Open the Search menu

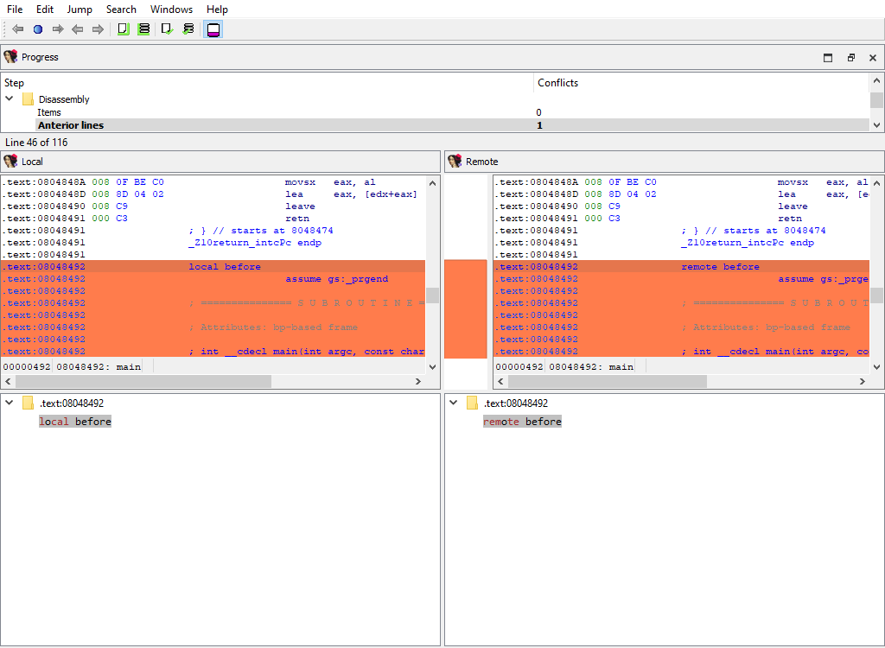coord(121,10)
